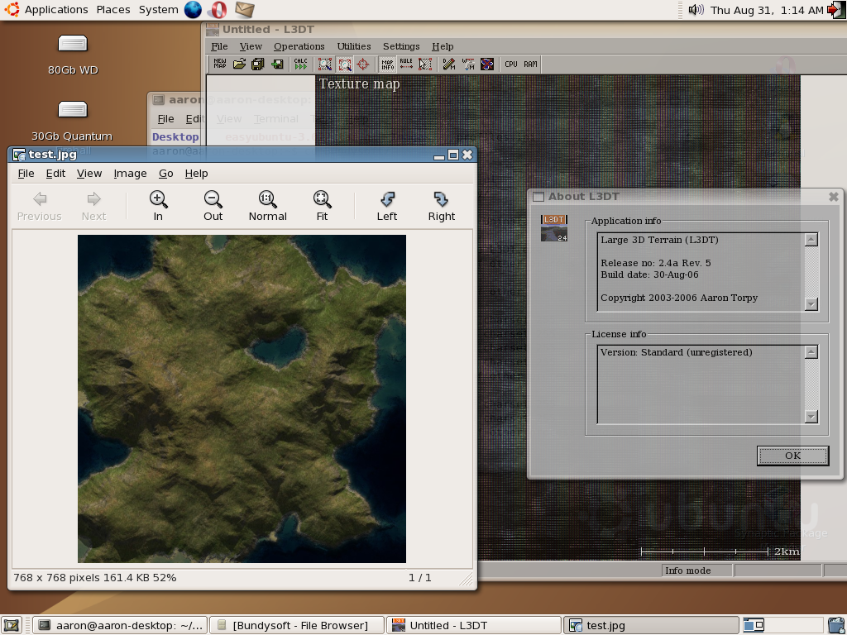Open the Applications menu in top panel
The width and height of the screenshot is (847, 635).
pos(55,10)
